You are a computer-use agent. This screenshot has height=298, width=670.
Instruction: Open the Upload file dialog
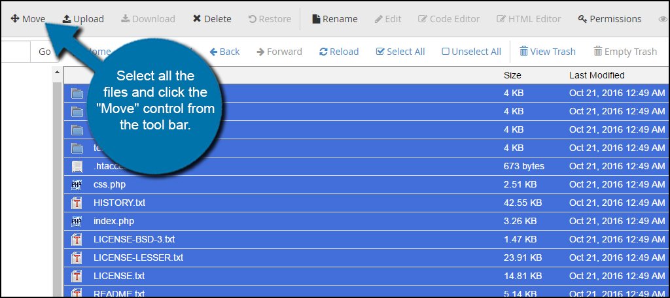point(83,19)
